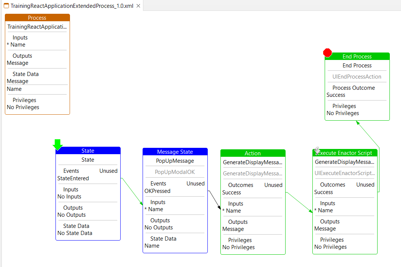Click Success outcome in Execute Enactor Script
Viewport: 401px width, 267px height.
click(324, 192)
